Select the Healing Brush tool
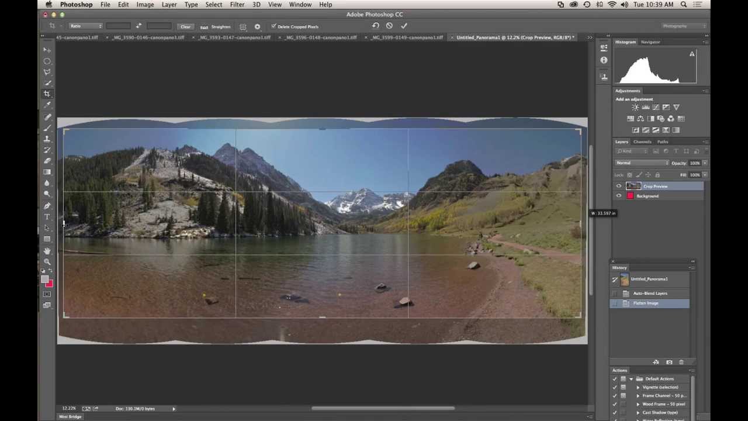 tap(47, 117)
